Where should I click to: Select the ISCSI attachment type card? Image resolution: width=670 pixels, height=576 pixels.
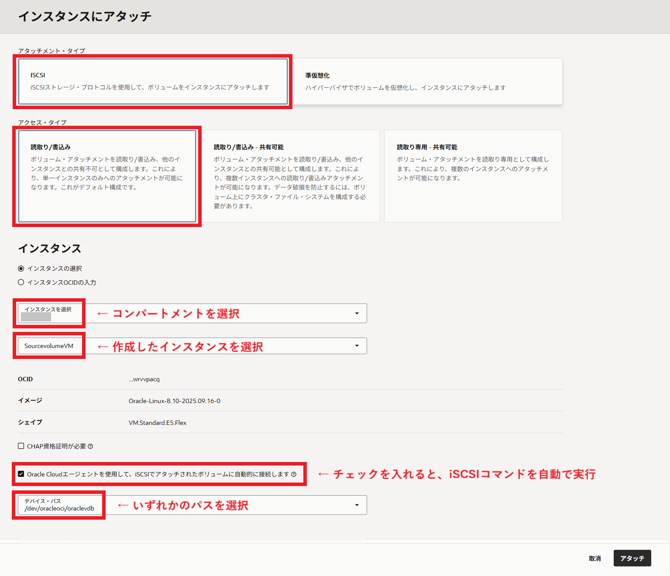pos(153,82)
